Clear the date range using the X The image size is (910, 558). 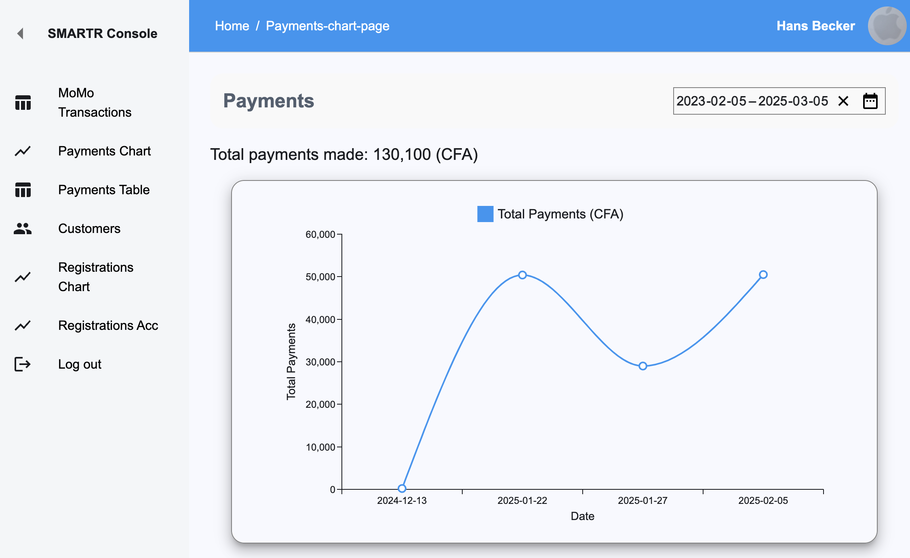pos(843,101)
